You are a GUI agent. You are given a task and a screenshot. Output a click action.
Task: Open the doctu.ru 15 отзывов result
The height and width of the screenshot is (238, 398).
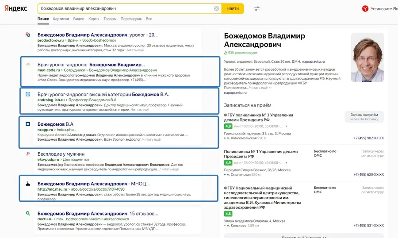pyautogui.click(x=98, y=213)
